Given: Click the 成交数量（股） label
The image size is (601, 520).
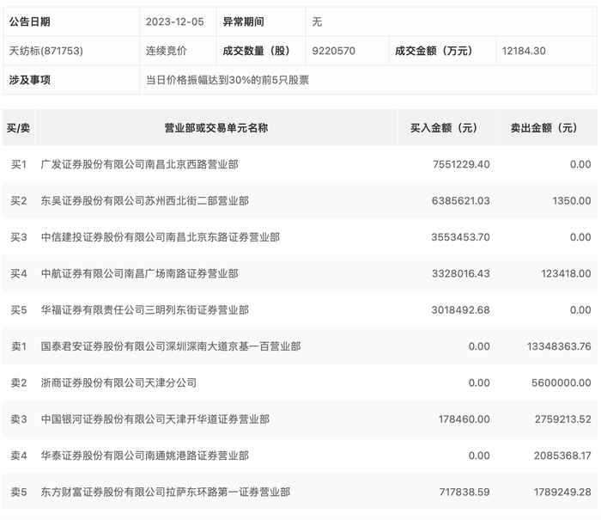Looking at the screenshot, I should coord(256,51).
